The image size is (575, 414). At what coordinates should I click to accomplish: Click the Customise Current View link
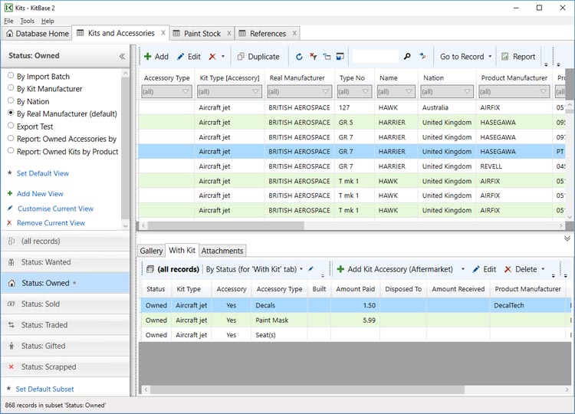[x=55, y=209]
